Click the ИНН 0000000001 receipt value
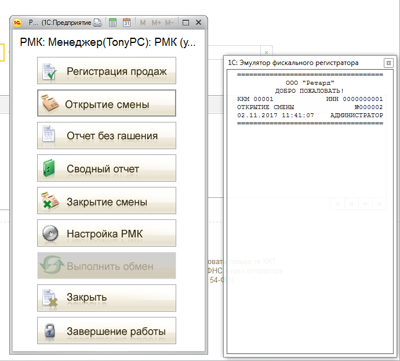 [354, 99]
